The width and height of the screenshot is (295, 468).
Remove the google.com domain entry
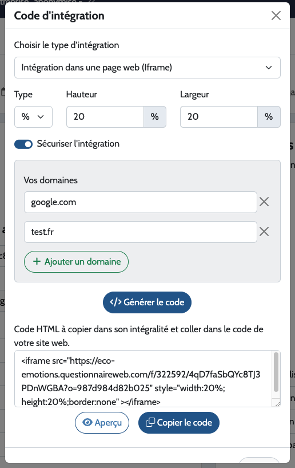point(264,202)
